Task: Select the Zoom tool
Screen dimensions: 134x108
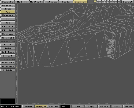Action: [8, 9]
